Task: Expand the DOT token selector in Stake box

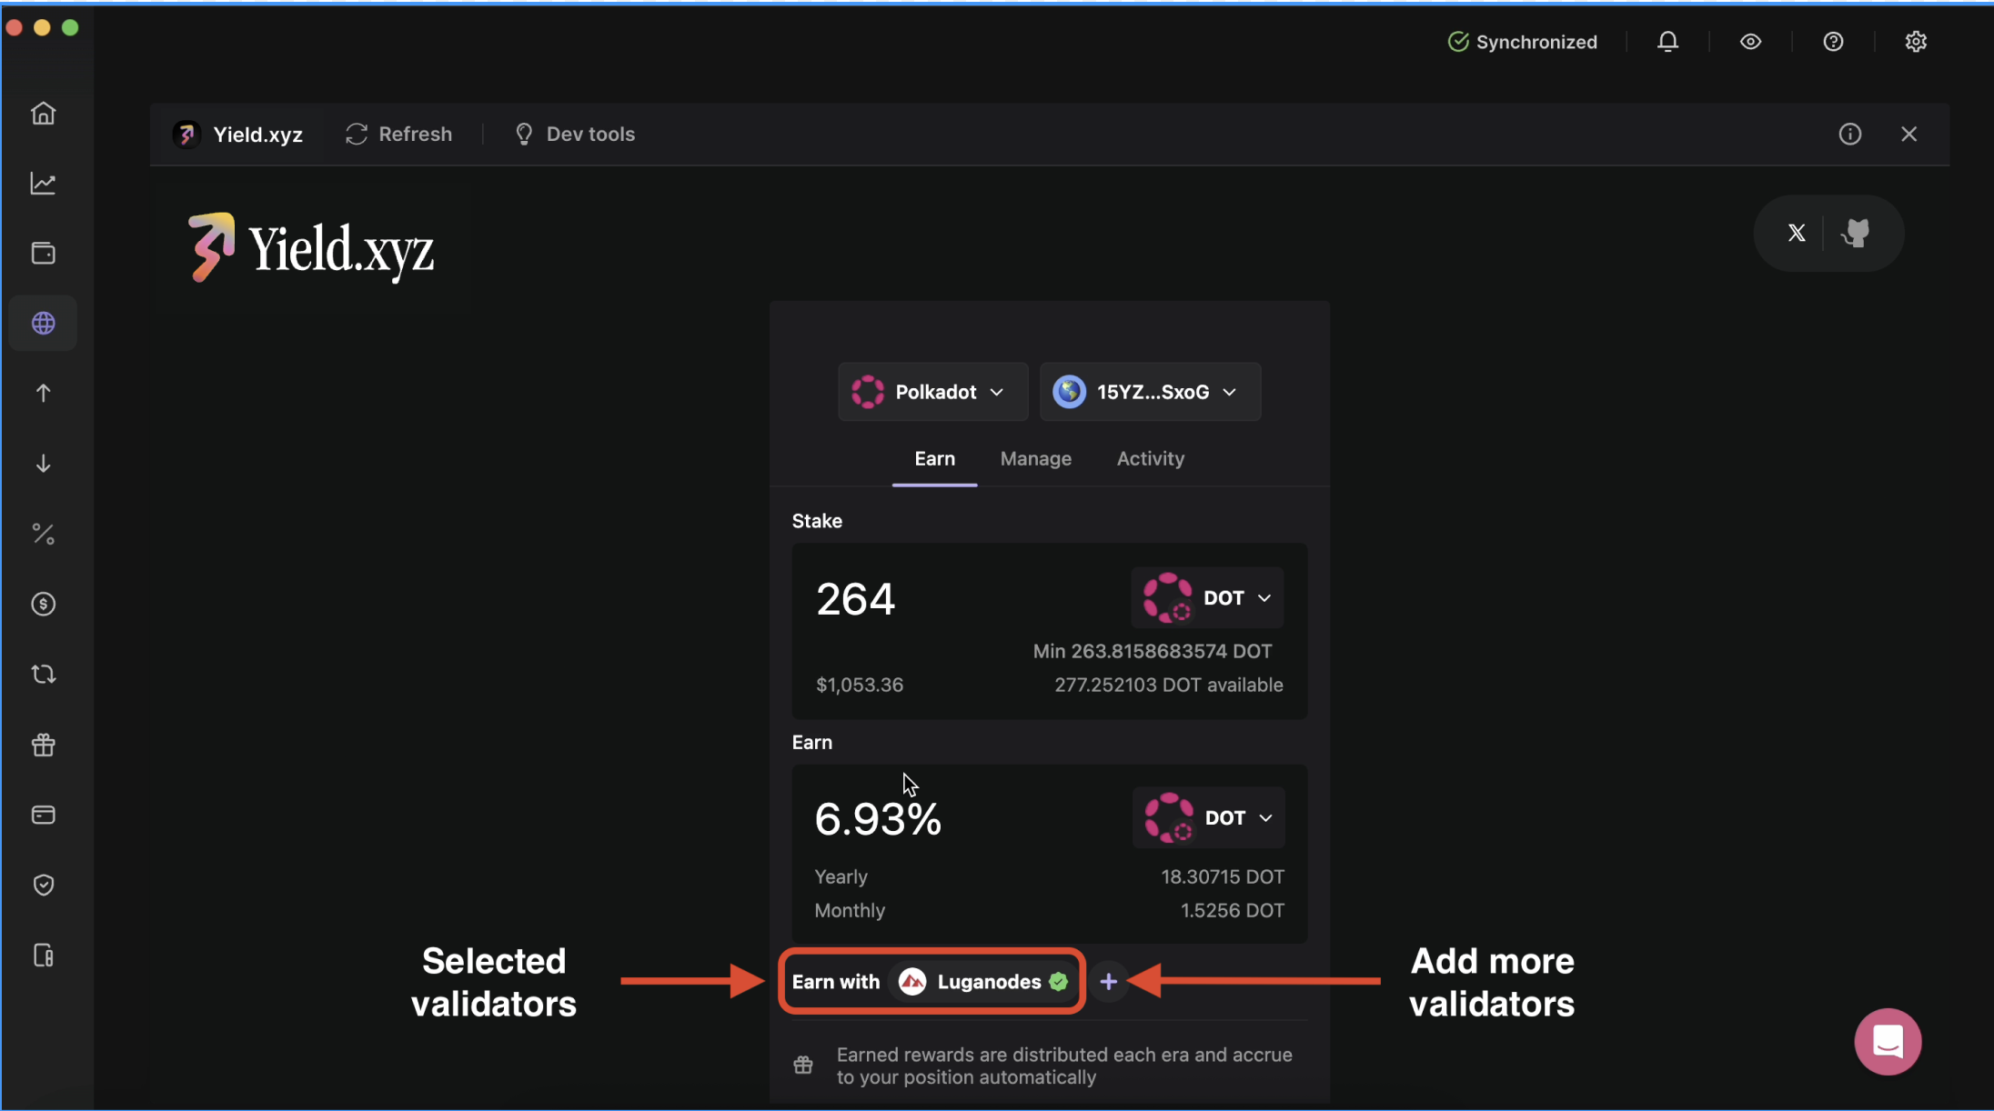Action: [1207, 598]
